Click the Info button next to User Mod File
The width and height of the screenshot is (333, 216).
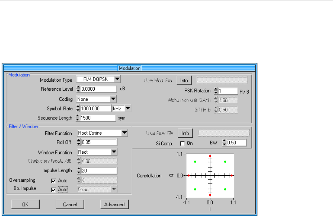(x=184, y=81)
